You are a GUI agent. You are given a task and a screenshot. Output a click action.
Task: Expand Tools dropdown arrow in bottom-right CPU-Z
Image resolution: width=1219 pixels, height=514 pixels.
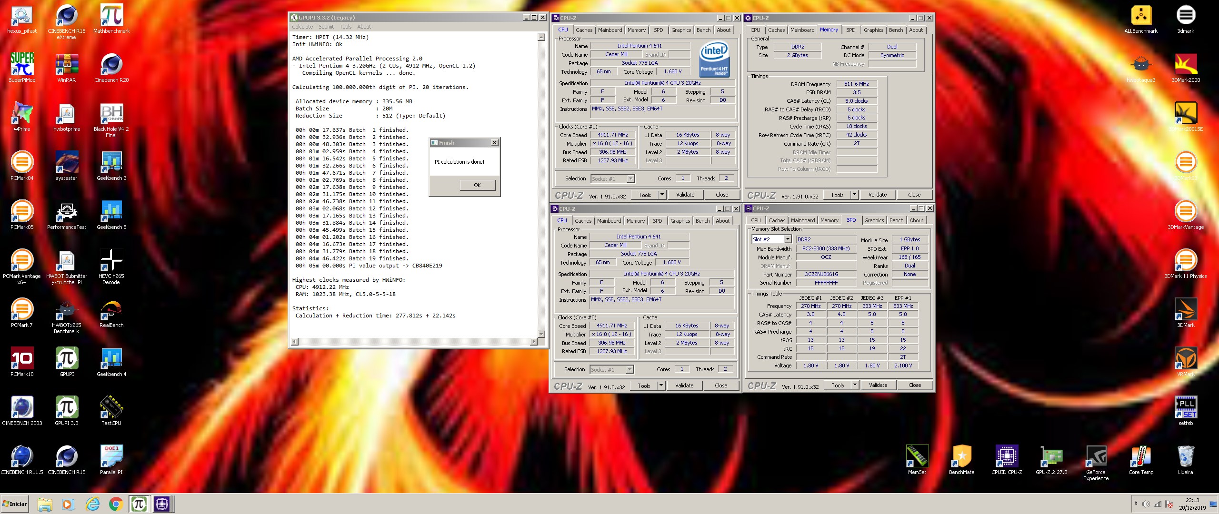click(855, 385)
